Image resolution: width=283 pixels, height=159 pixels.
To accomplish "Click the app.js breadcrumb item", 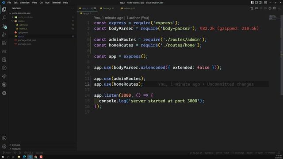I will click(x=84, y=13).
